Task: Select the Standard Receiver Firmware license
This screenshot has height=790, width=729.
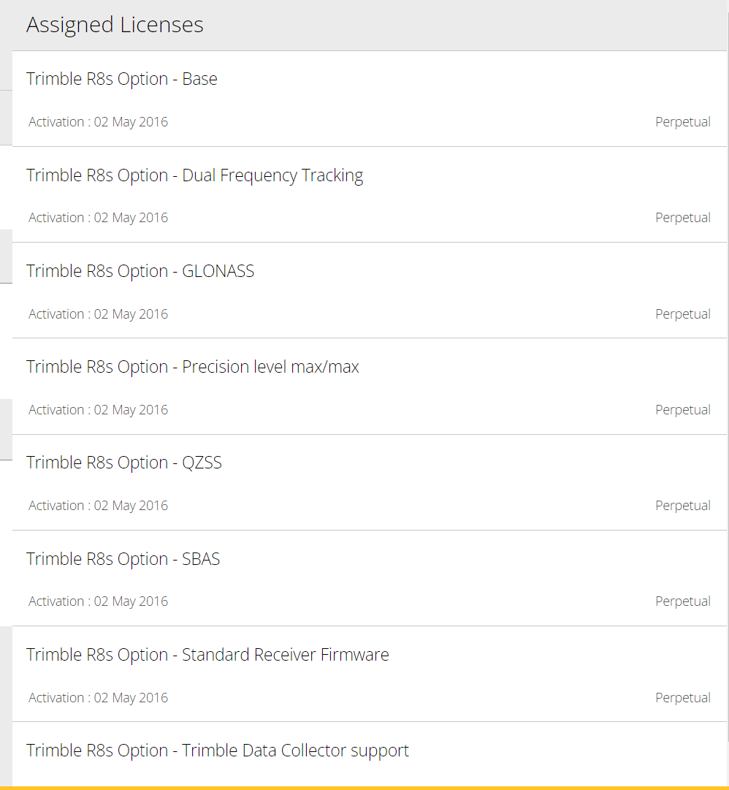Action: click(x=370, y=674)
